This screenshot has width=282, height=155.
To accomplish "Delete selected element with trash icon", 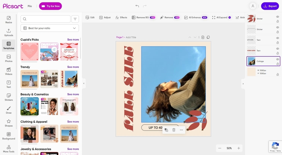I will click(x=174, y=130).
